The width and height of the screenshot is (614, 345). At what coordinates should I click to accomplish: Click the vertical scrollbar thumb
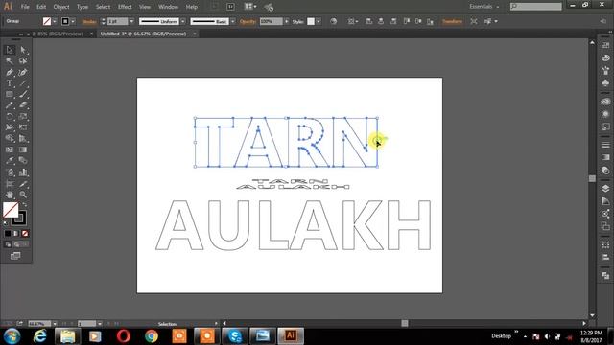[592, 178]
